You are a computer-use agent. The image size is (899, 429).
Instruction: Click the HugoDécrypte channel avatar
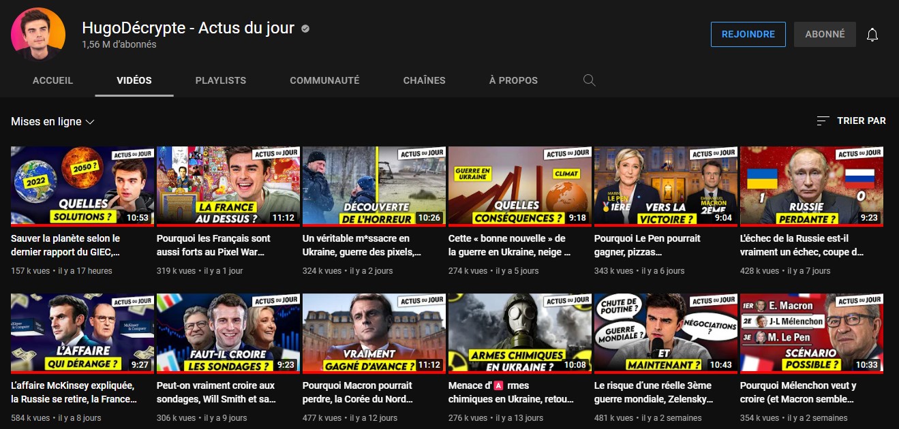[38, 35]
